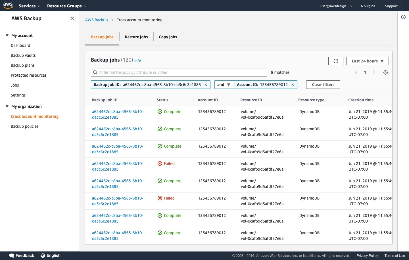This screenshot has width=409, height=260.
Task: Switch to the Restore jobs tab
Action: coord(136,37)
